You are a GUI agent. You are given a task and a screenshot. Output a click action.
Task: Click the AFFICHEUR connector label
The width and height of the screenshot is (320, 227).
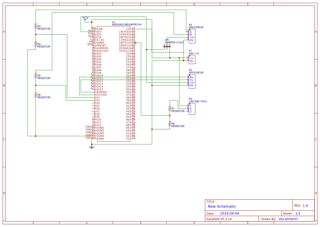pyautogui.click(x=196, y=73)
